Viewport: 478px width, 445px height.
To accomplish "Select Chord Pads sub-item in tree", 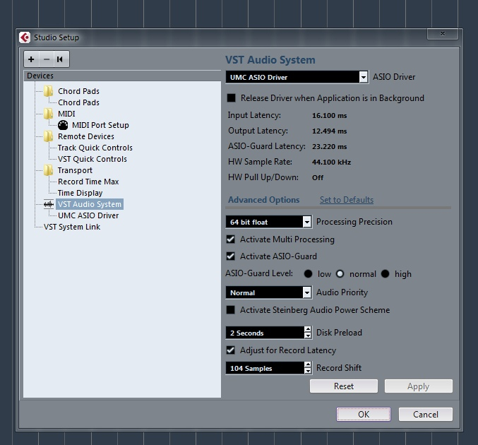I will (78, 102).
